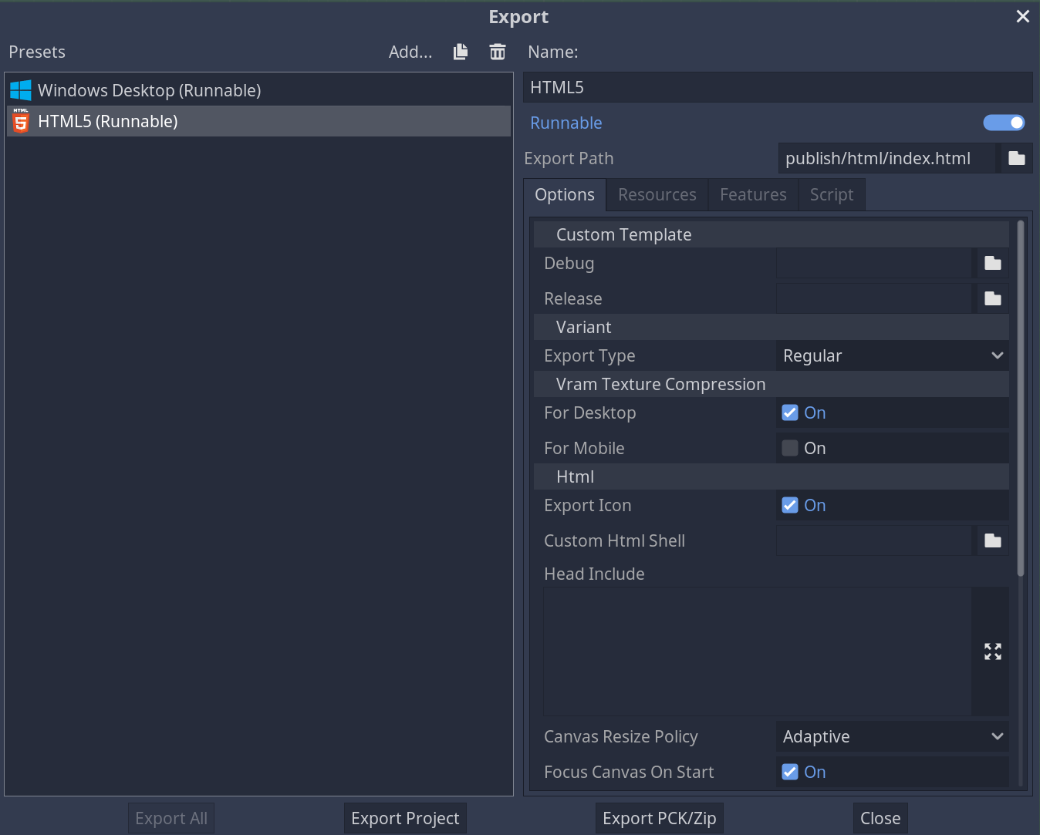Viewport: 1040px width, 835px height.
Task: Click the options panel vertical scrollbar
Action: tap(1021, 401)
